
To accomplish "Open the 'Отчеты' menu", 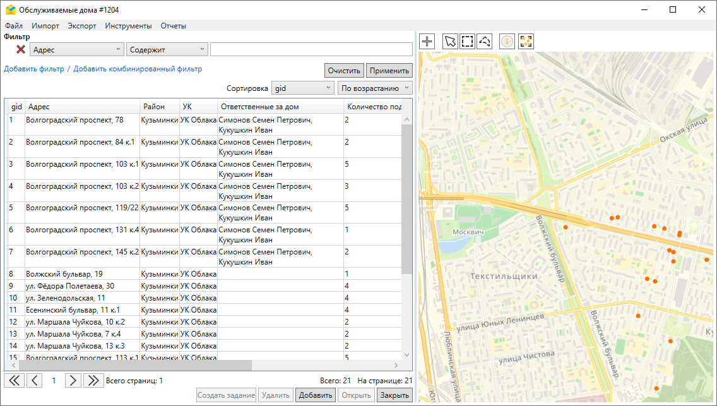I will tap(173, 26).
